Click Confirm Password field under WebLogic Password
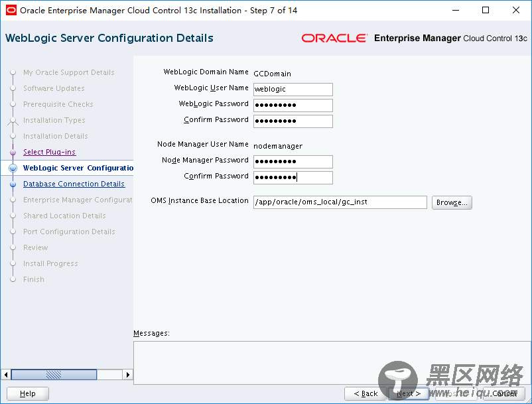 coord(293,121)
